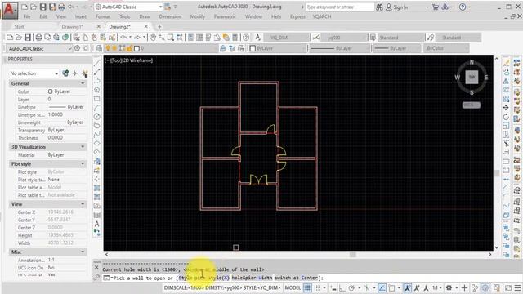Select the Rectangle draw tool
Viewport: 523px width, 294px height.
coord(96,99)
